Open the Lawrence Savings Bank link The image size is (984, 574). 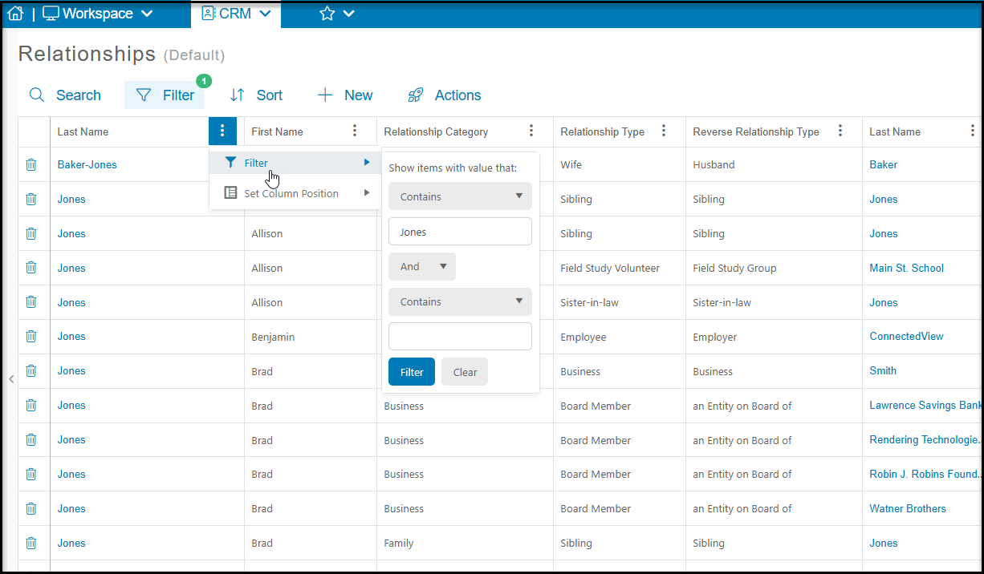click(925, 406)
